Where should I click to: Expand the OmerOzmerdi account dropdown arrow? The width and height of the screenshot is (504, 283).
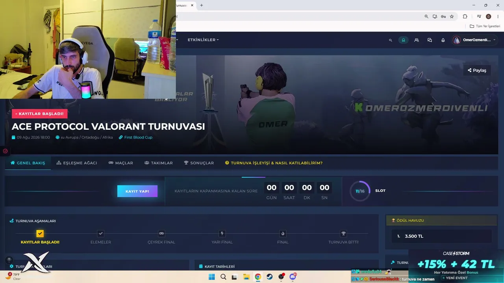pyautogui.click(x=494, y=40)
